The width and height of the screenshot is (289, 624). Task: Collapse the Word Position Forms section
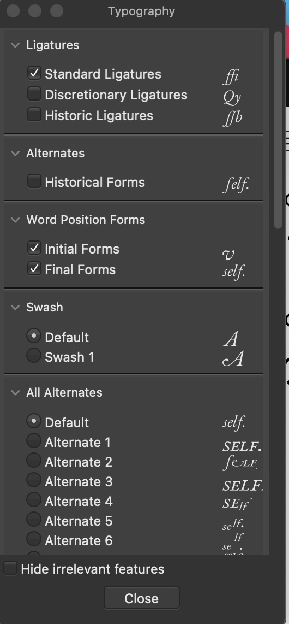(x=15, y=220)
